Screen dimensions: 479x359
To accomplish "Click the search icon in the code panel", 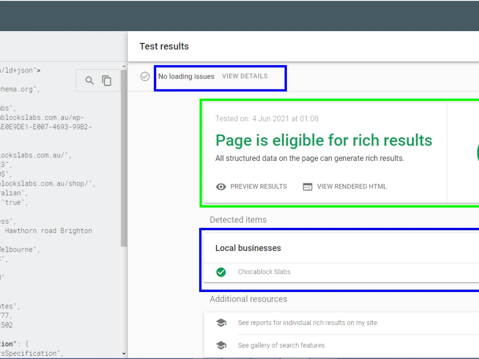I will click(x=89, y=80).
